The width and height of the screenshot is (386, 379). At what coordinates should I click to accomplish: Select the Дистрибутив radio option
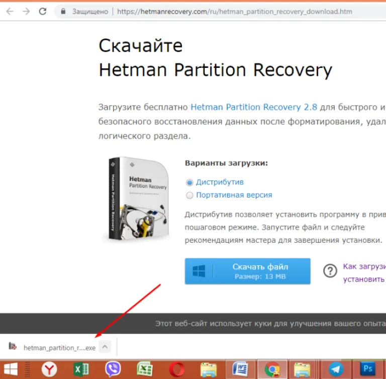(189, 182)
